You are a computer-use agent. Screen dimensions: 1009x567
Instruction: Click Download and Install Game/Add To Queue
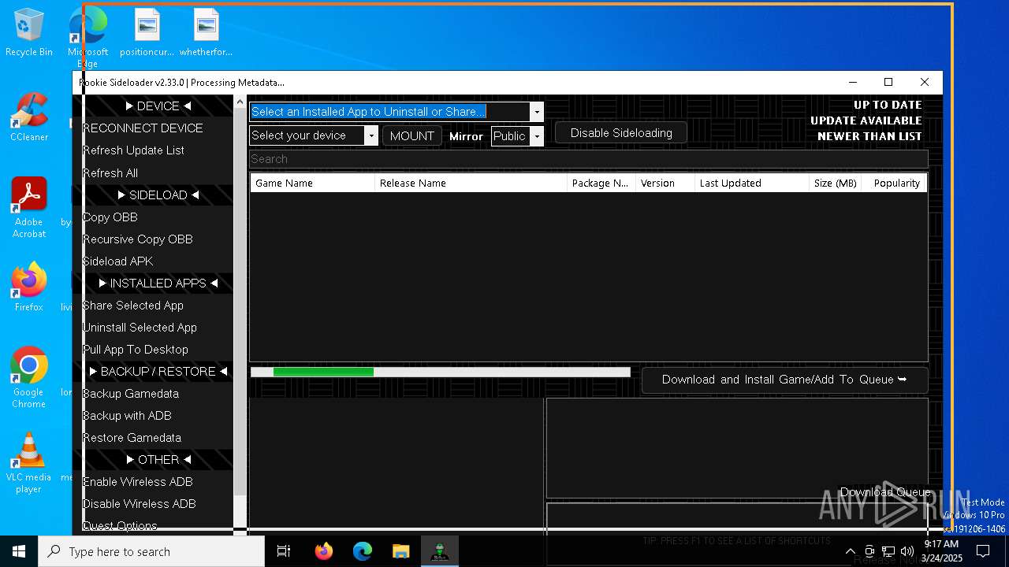pos(784,380)
